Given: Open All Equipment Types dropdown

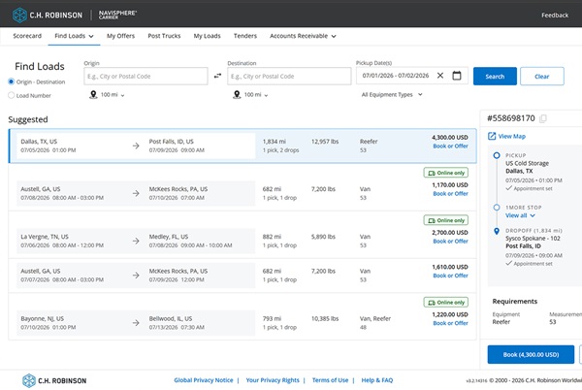Looking at the screenshot, I should pos(392,95).
